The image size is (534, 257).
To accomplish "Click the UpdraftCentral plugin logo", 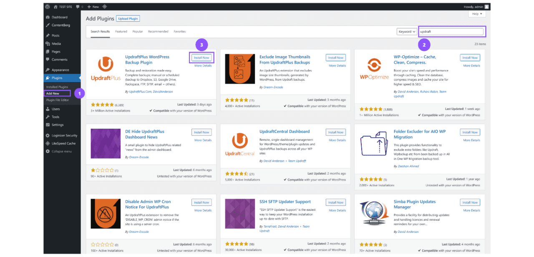I will point(240,144).
